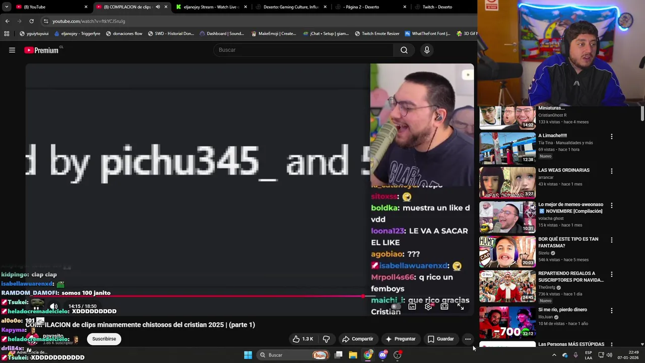
Task: Like the video (1.3 K)
Action: (x=303, y=339)
